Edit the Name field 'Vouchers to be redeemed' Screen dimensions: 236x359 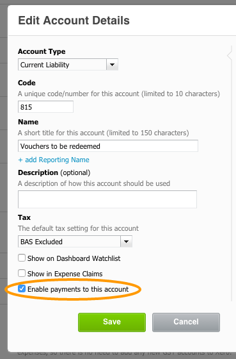108,146
